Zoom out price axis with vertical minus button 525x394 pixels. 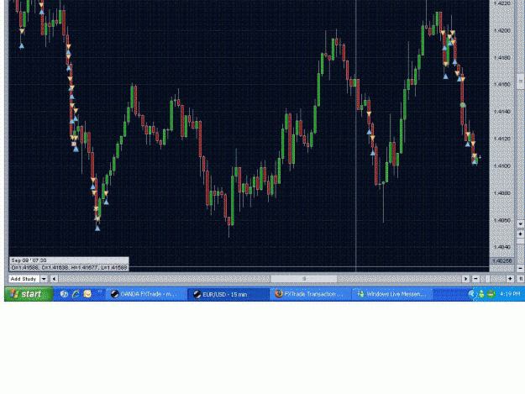(520, 268)
